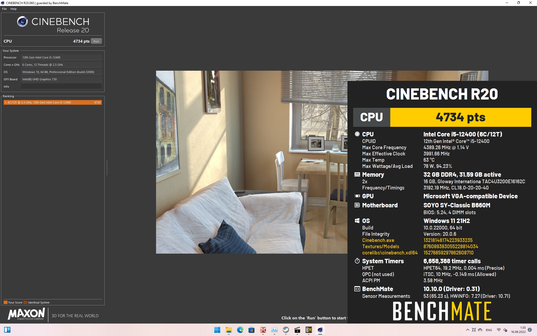Click the 'Your Score' orange legend swatch
This screenshot has height=336, width=537.
point(5,302)
